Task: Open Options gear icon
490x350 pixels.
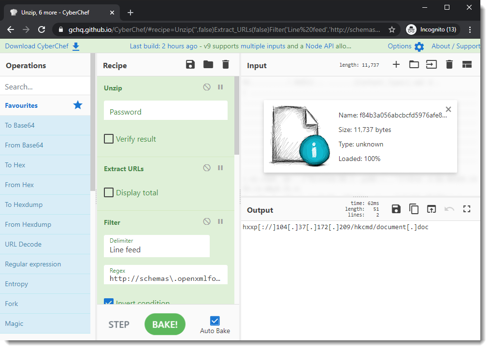Action: 419,46
